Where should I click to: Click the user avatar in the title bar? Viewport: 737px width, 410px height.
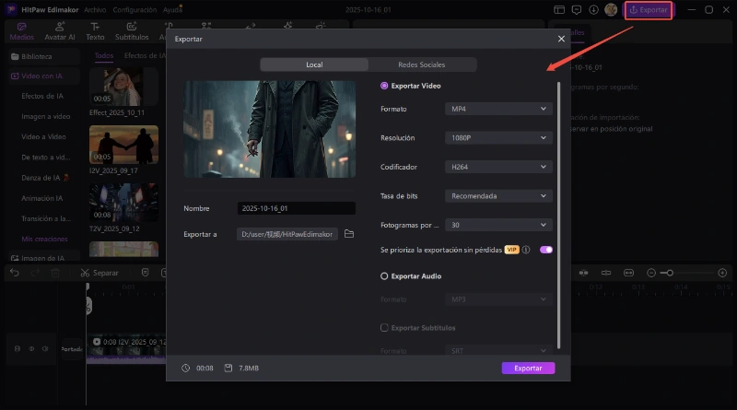click(611, 10)
